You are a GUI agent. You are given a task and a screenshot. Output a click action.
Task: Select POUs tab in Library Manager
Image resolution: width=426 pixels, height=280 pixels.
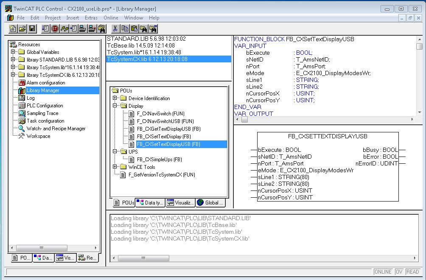coord(124,203)
